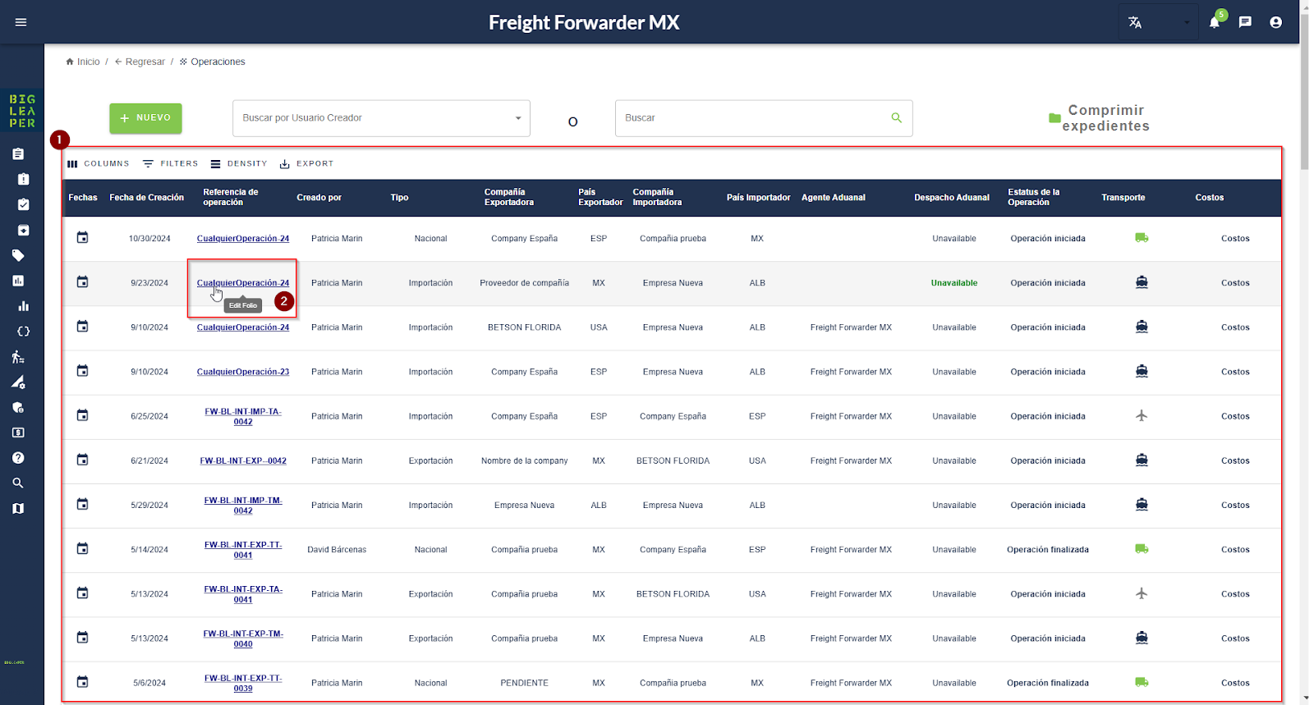Click green Unavailable in 9/23/2024 row
The image size is (1314, 705).
pos(954,283)
